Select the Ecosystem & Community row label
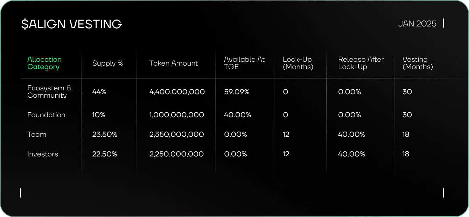The width and height of the screenshot is (469, 217). pos(49,92)
